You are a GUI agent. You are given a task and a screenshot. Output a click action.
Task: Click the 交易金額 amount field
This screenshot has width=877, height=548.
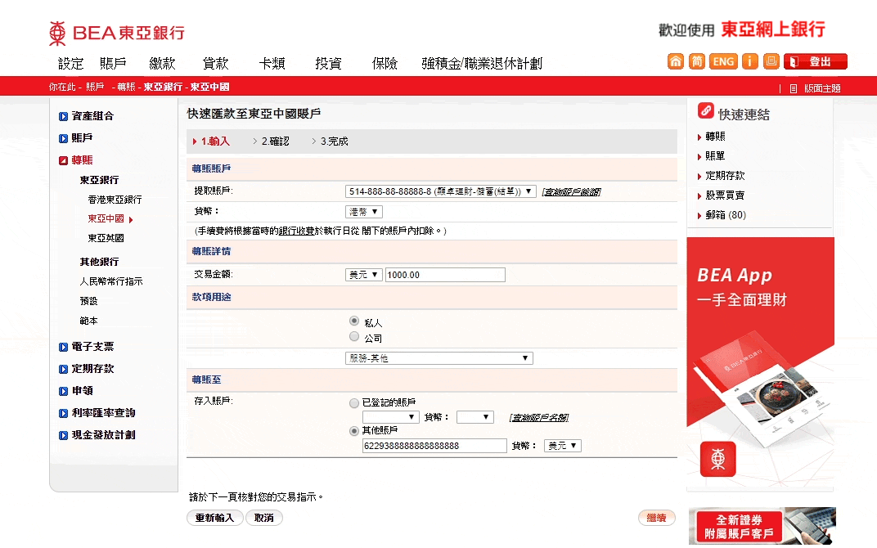coord(445,275)
